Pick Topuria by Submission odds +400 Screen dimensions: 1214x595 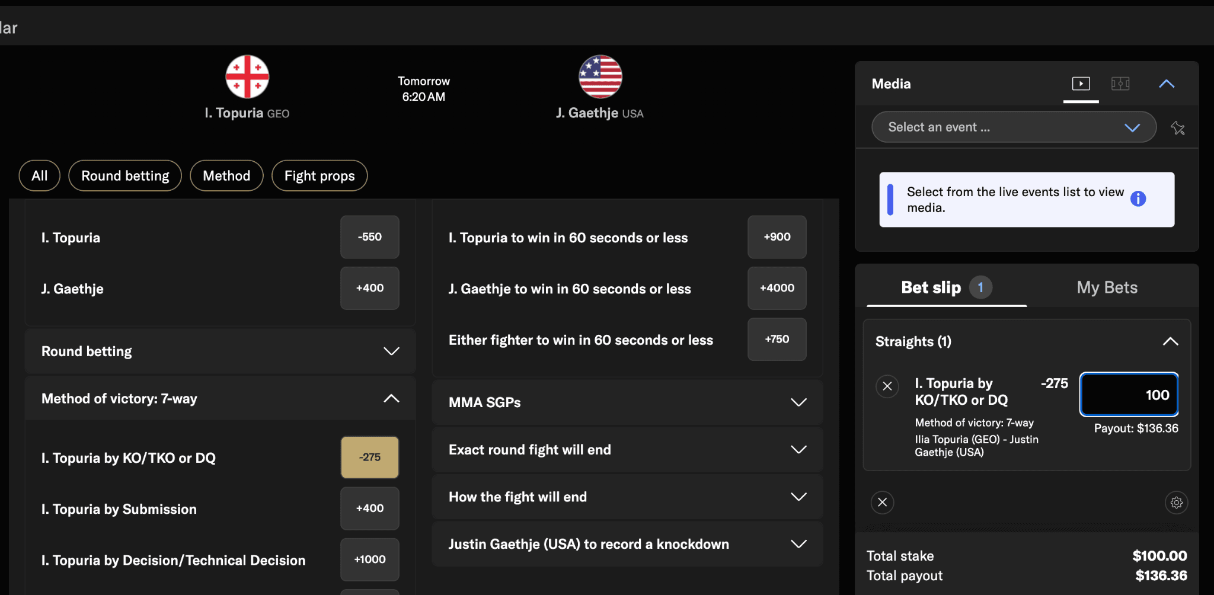pos(370,508)
